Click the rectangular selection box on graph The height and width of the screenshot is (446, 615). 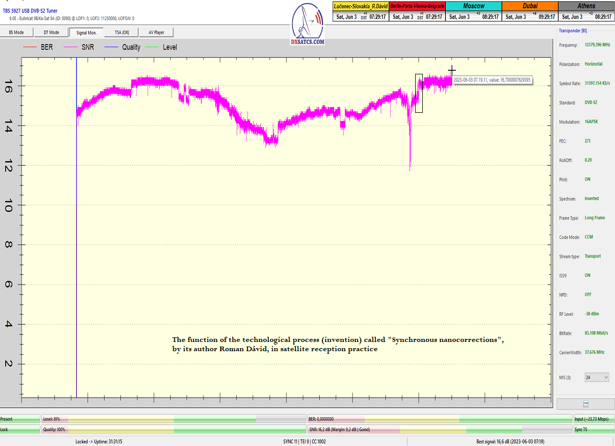click(x=419, y=93)
